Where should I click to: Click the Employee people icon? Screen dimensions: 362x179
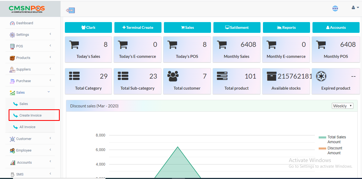tap(12, 150)
